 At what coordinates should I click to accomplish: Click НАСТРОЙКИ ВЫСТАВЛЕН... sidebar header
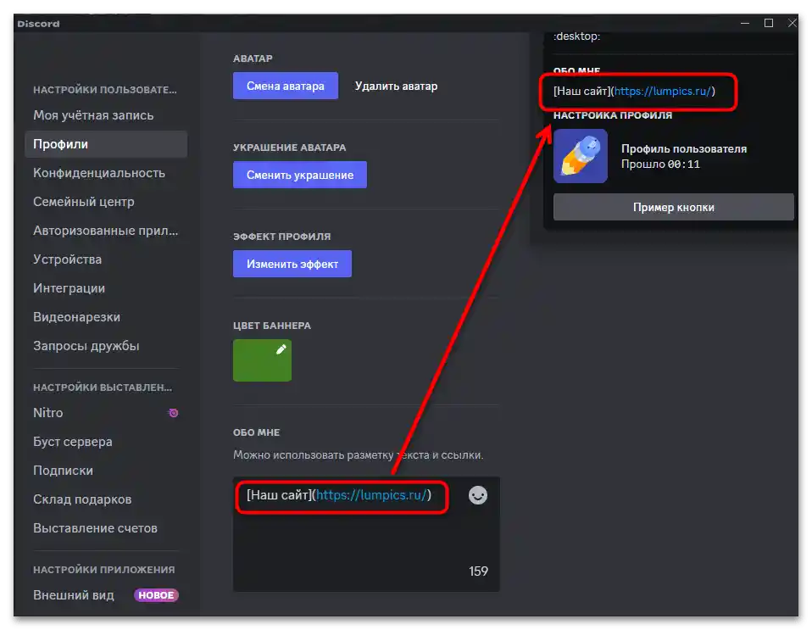pyautogui.click(x=103, y=387)
